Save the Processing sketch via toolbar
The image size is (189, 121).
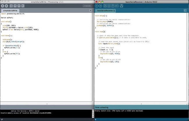[x=19, y=6]
